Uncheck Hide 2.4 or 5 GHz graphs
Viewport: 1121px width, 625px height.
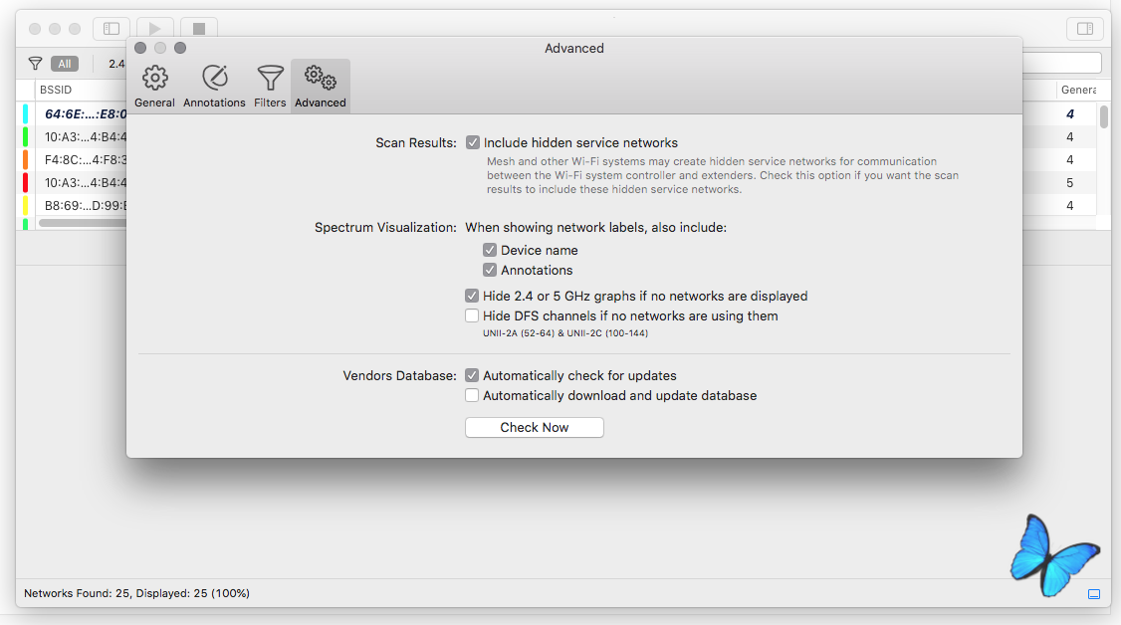coord(472,296)
